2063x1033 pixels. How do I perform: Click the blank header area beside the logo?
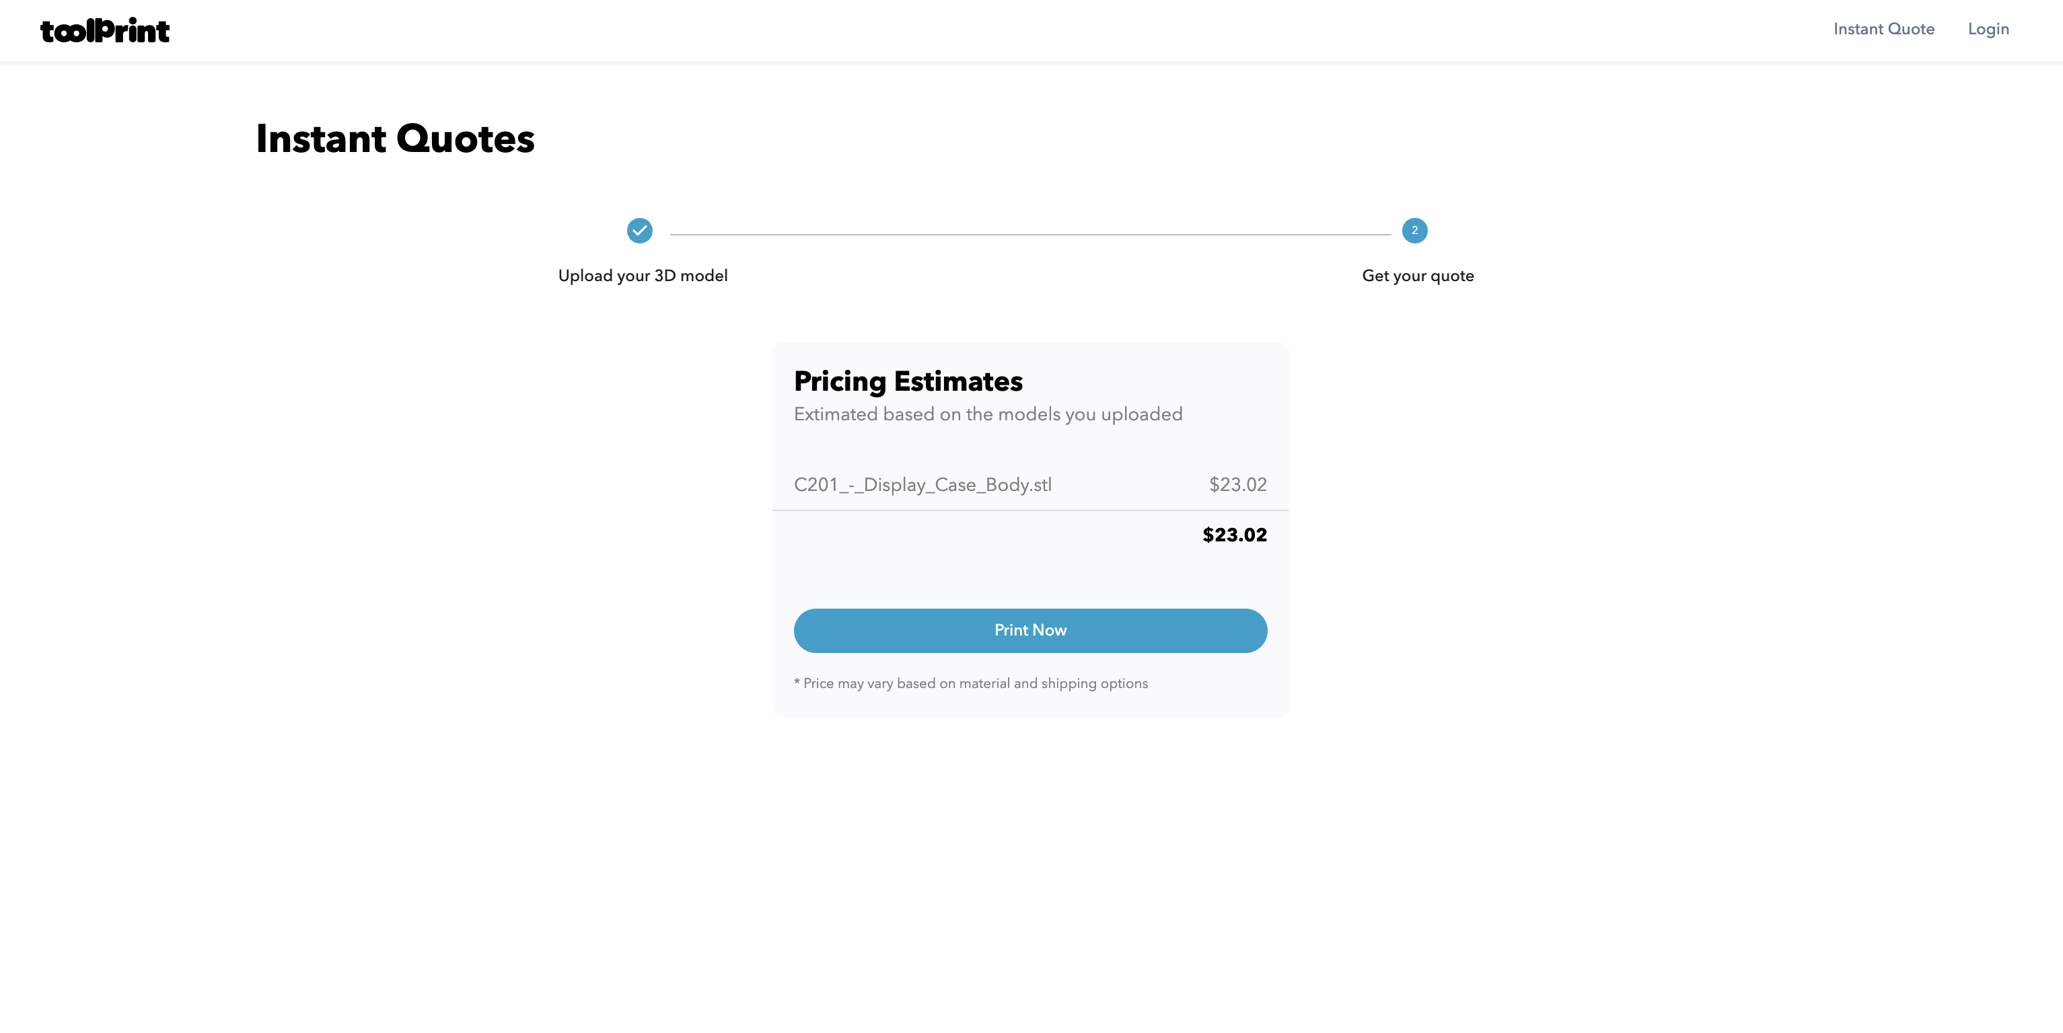tap(961, 30)
